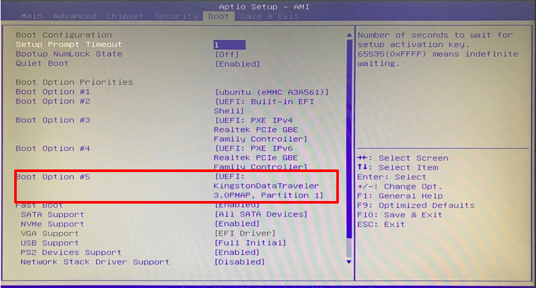The height and width of the screenshot is (288, 536).
Task: Select Boot Option #5 KingstonDataTraveler entry
Action: (x=269, y=186)
